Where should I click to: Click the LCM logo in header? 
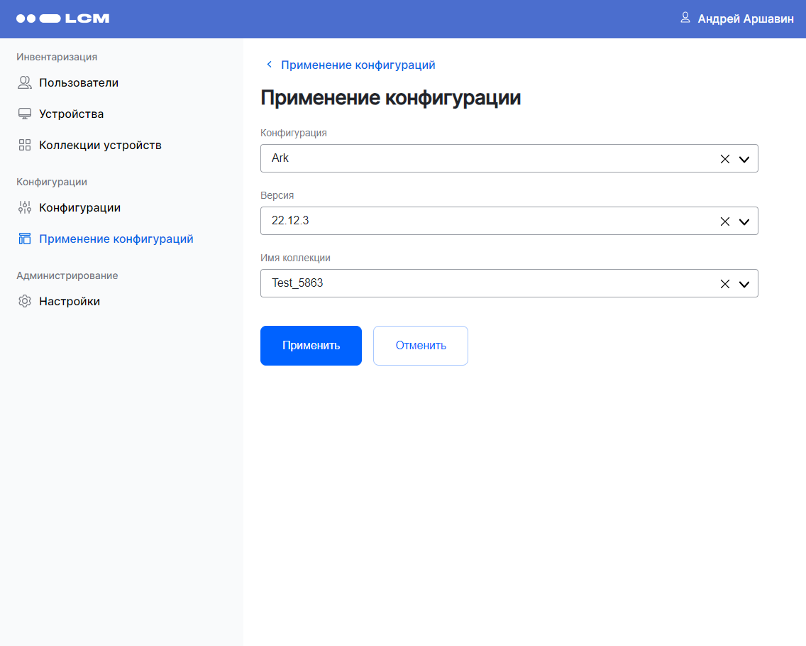click(x=62, y=18)
